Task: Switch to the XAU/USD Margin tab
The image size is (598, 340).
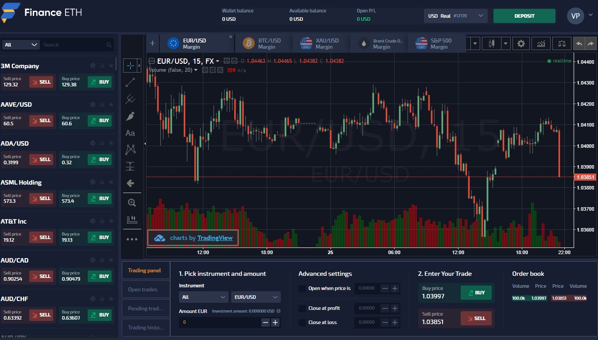Action: [x=321, y=43]
